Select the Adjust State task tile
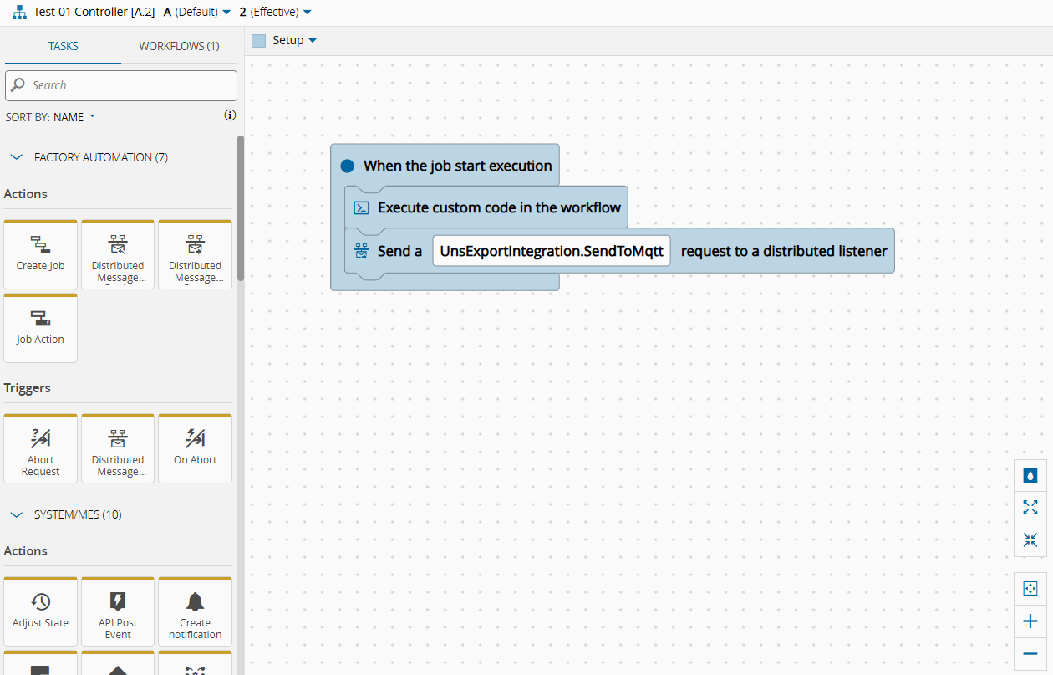Image resolution: width=1053 pixels, height=675 pixels. [40, 611]
